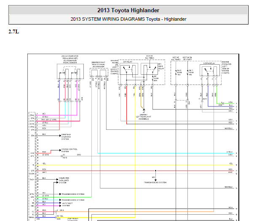Click the 'STP' terminal label
Image resolution: width=254 pixels, height=221 pixels.
coord(32,171)
